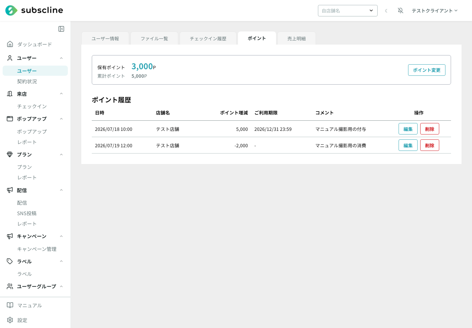Collapse the 来店 section chevron
The image size is (472, 328).
coord(61,94)
